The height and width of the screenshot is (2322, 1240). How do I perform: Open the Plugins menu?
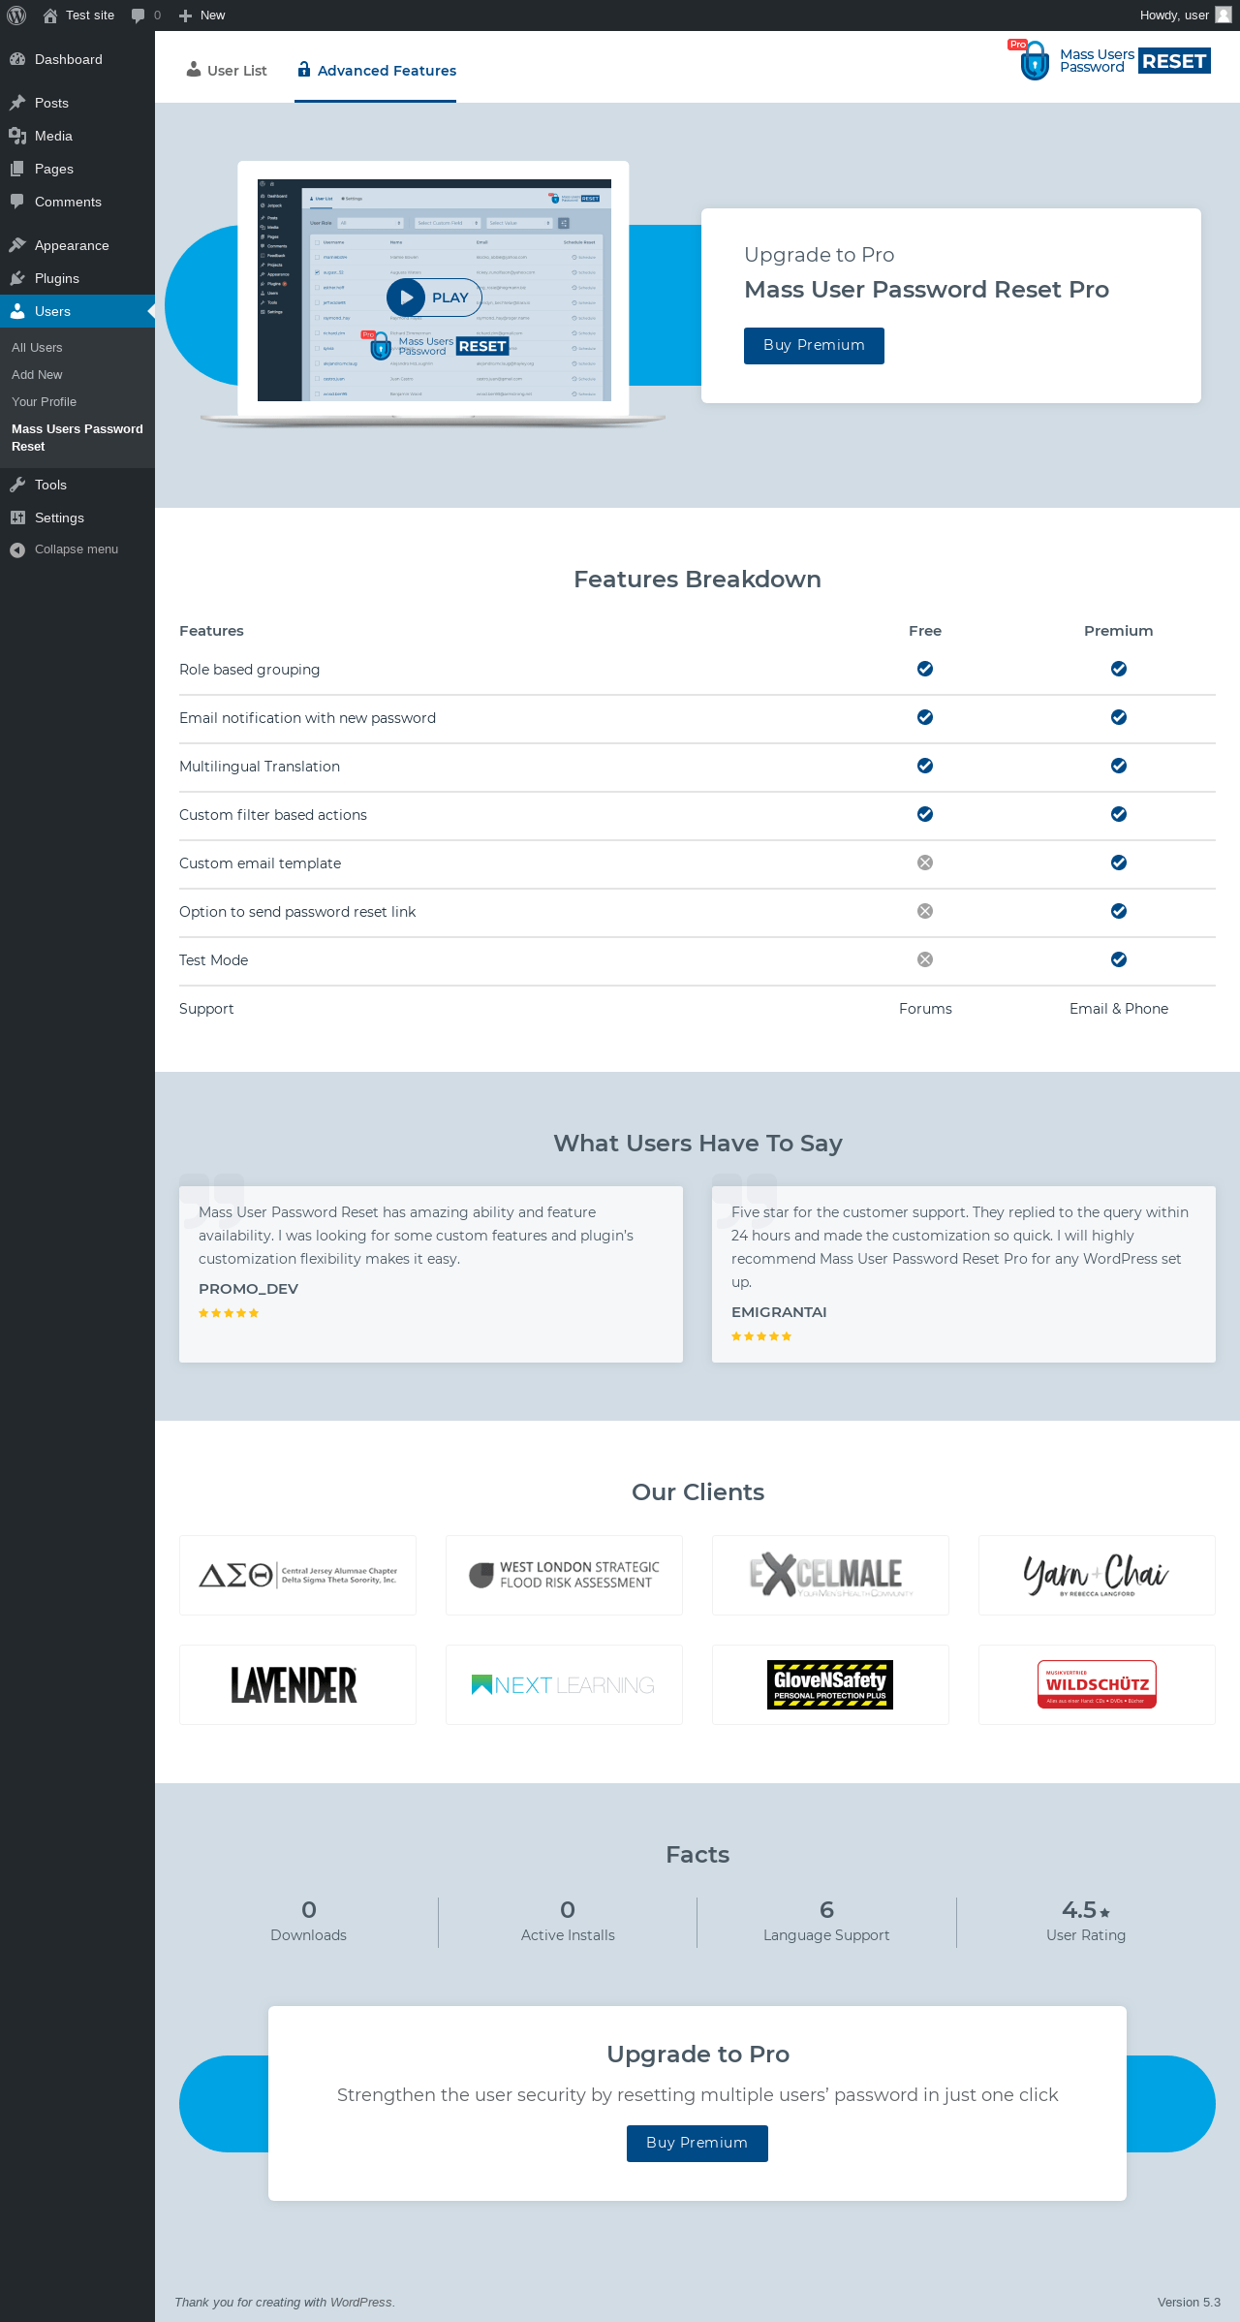click(x=77, y=278)
